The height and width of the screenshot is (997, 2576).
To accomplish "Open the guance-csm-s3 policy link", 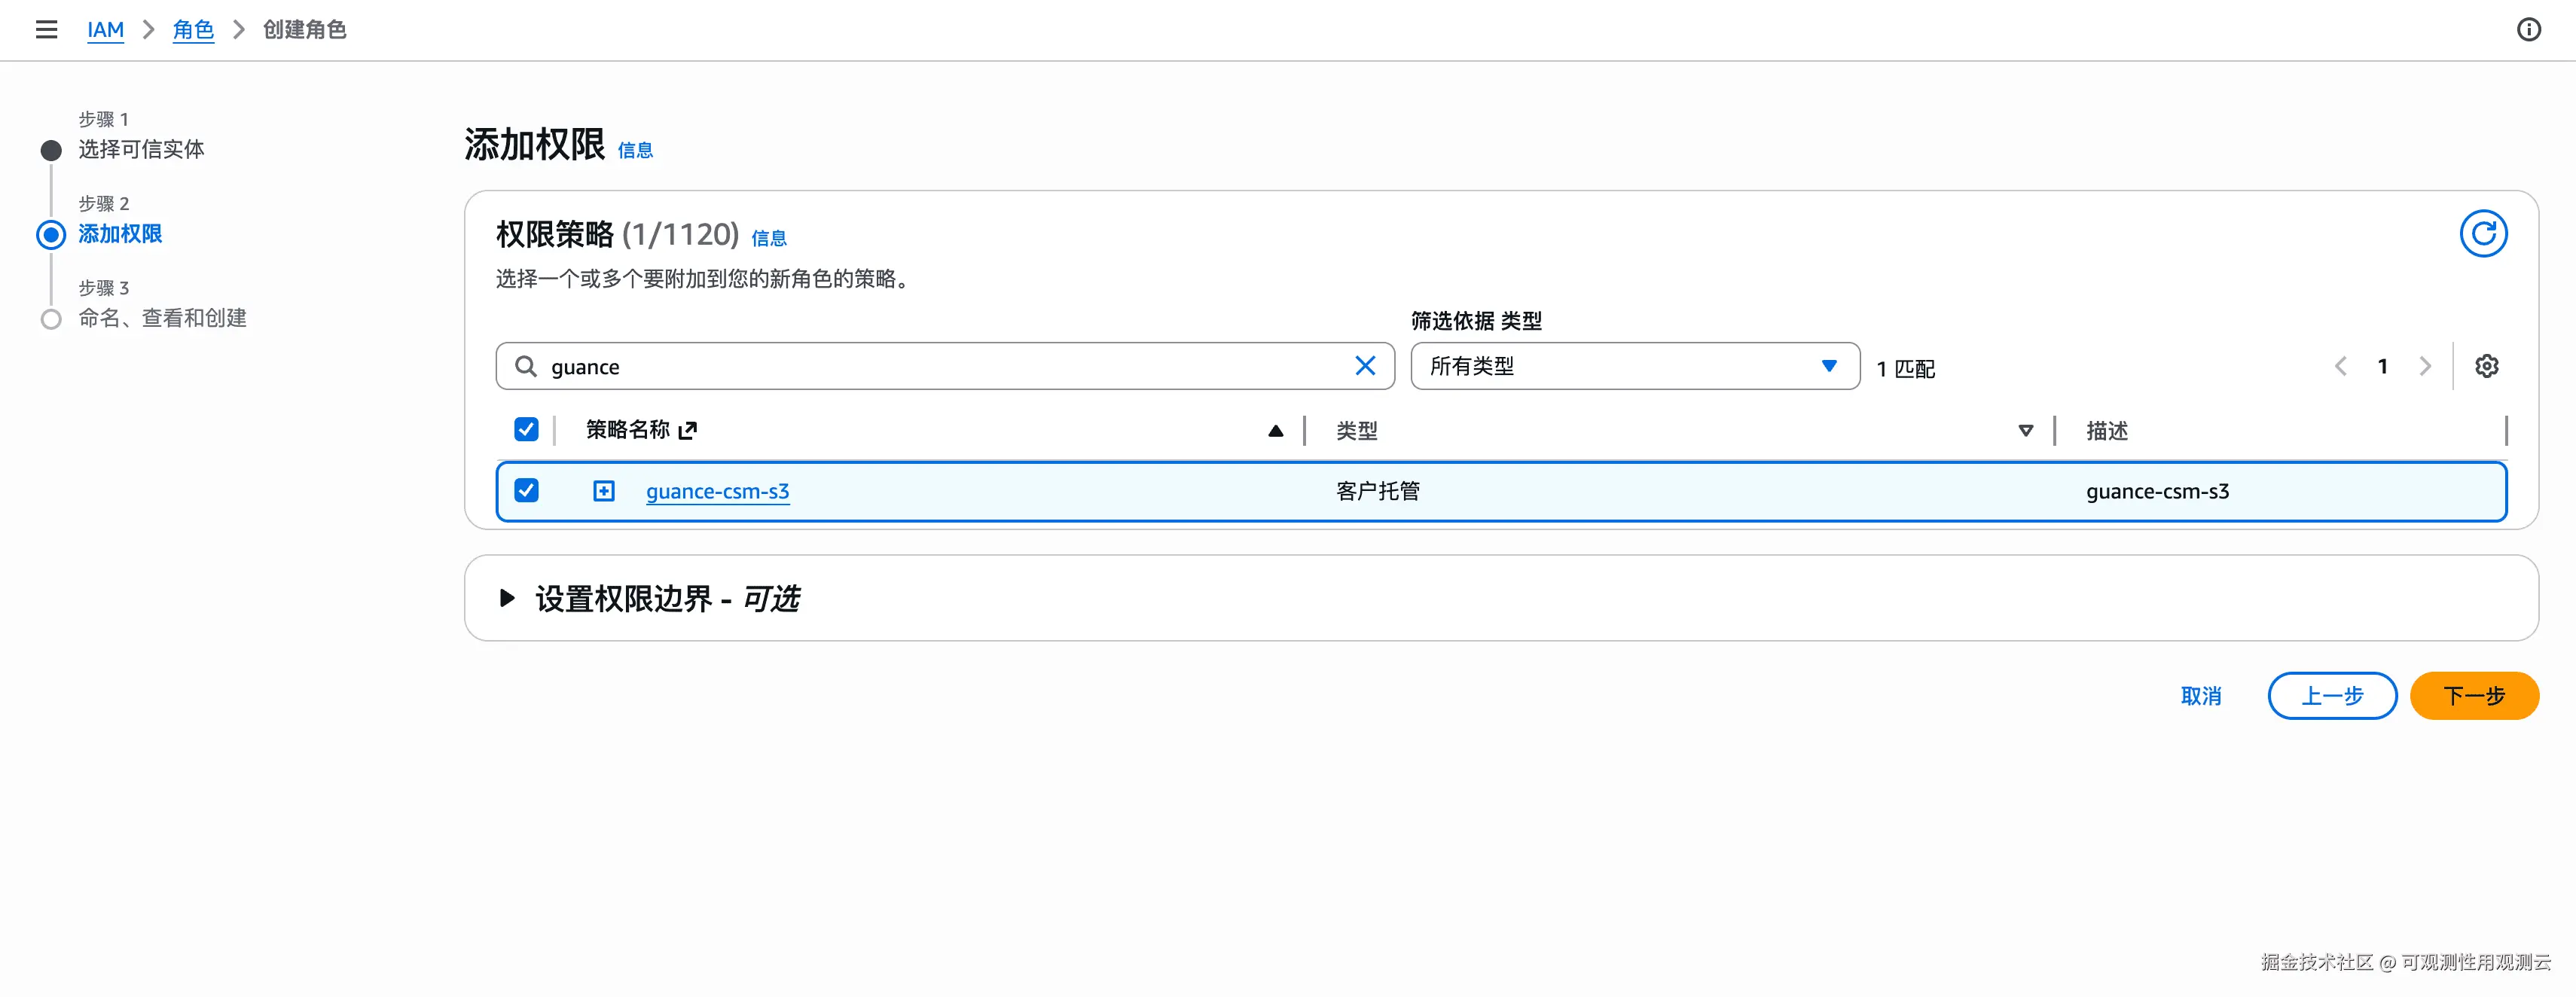I will click(717, 491).
